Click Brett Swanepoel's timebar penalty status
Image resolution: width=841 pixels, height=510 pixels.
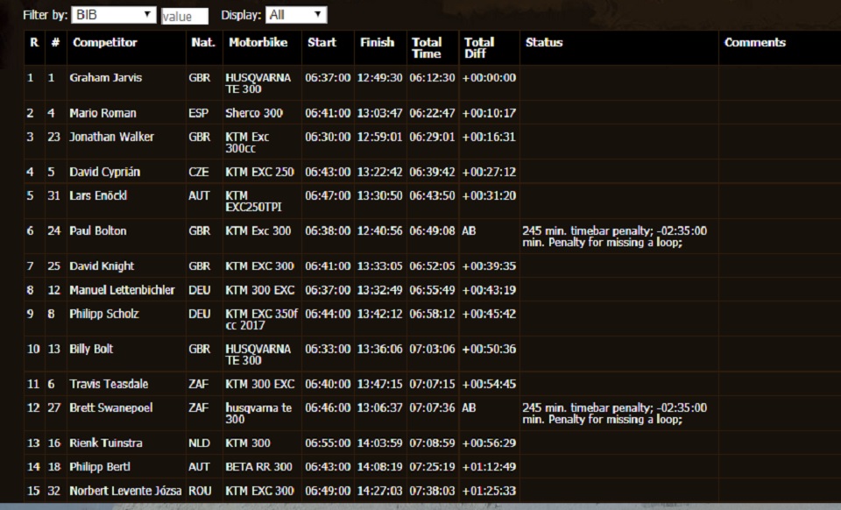coord(613,414)
